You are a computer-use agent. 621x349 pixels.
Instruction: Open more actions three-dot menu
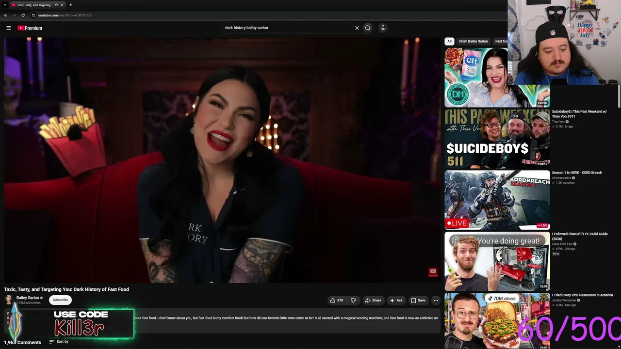coord(436,301)
